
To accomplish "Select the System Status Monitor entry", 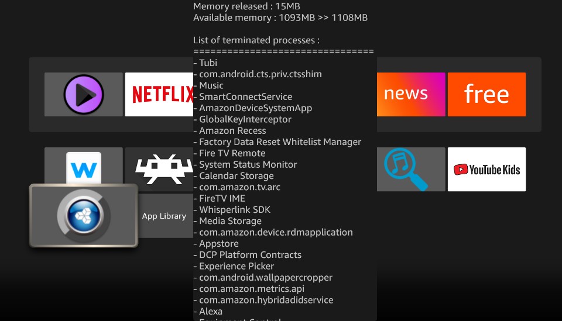I will pyautogui.click(x=245, y=165).
